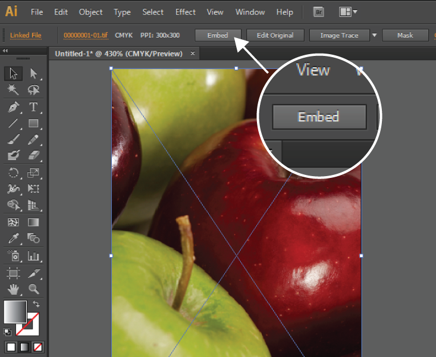The width and height of the screenshot is (436, 357).
Task: Open the arrange documents dropdown
Action: 348,12
